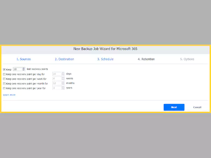211x158 pixels.
Task: Uncheck the Keep last recovery points checkbox
Action: 4,70
